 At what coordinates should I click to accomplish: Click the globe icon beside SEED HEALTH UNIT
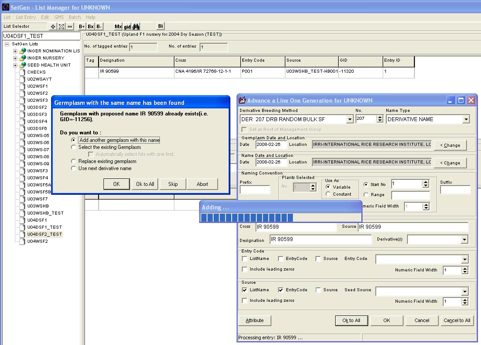pyautogui.click(x=23, y=65)
